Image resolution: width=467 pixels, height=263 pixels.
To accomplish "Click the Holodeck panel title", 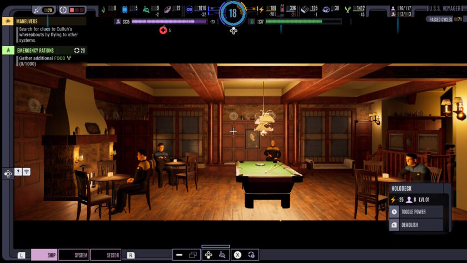I will (401, 188).
